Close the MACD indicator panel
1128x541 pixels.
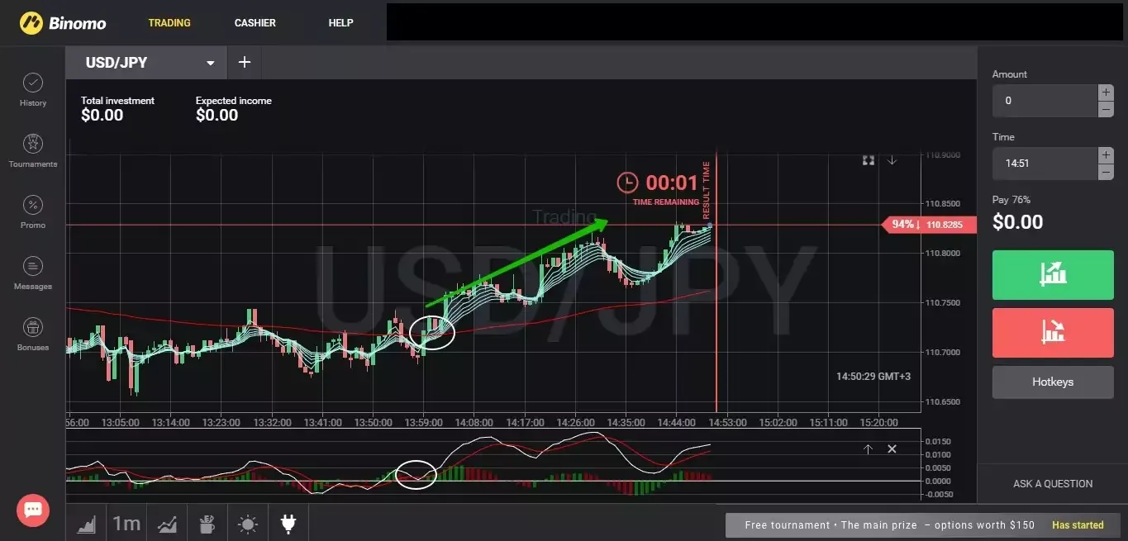pyautogui.click(x=892, y=449)
